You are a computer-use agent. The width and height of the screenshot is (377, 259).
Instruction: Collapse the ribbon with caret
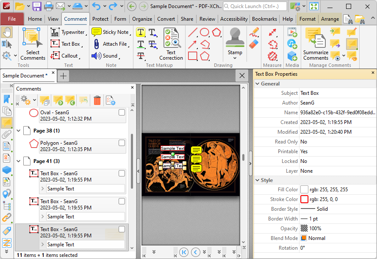[372, 18]
